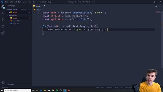Screen dimensions: 163x92
Task: Open the File menu
Action: point(6,2)
